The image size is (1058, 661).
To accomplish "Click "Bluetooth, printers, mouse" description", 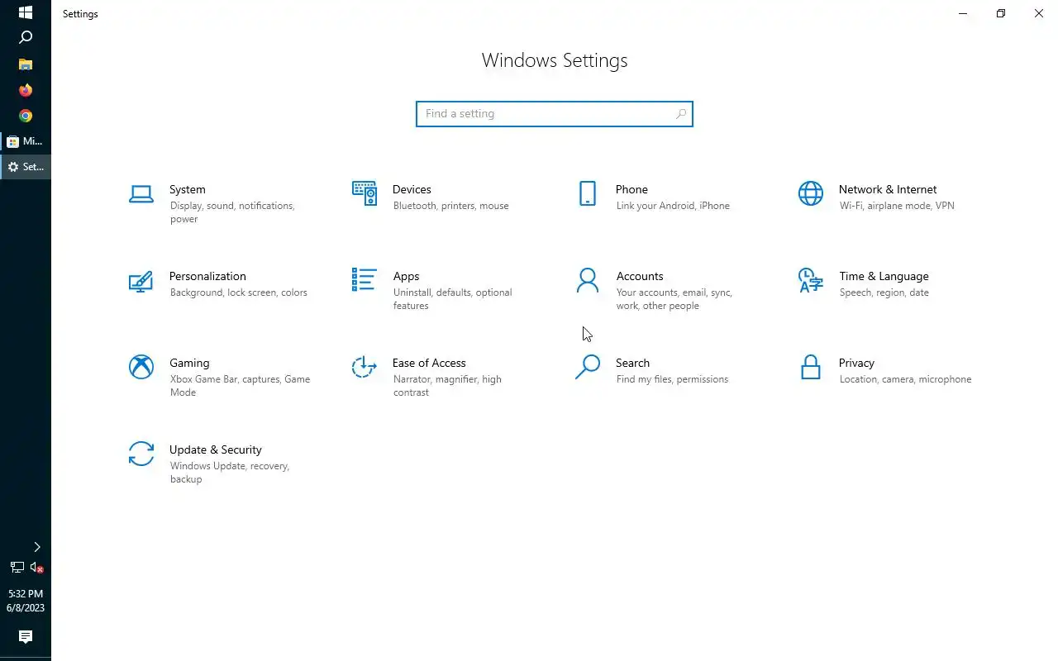I will (x=450, y=206).
